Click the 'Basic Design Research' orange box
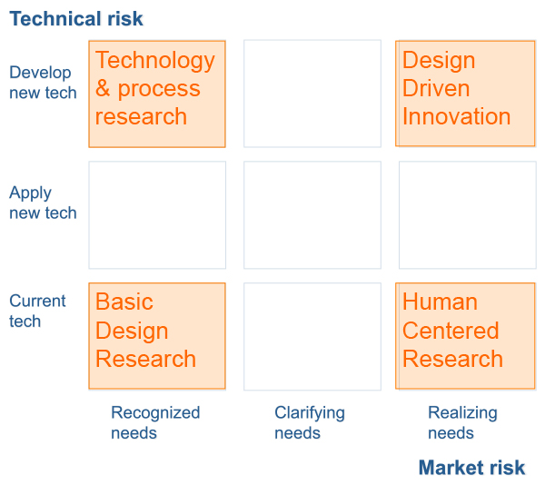Image resolution: width=545 pixels, height=485 pixels. 157,336
